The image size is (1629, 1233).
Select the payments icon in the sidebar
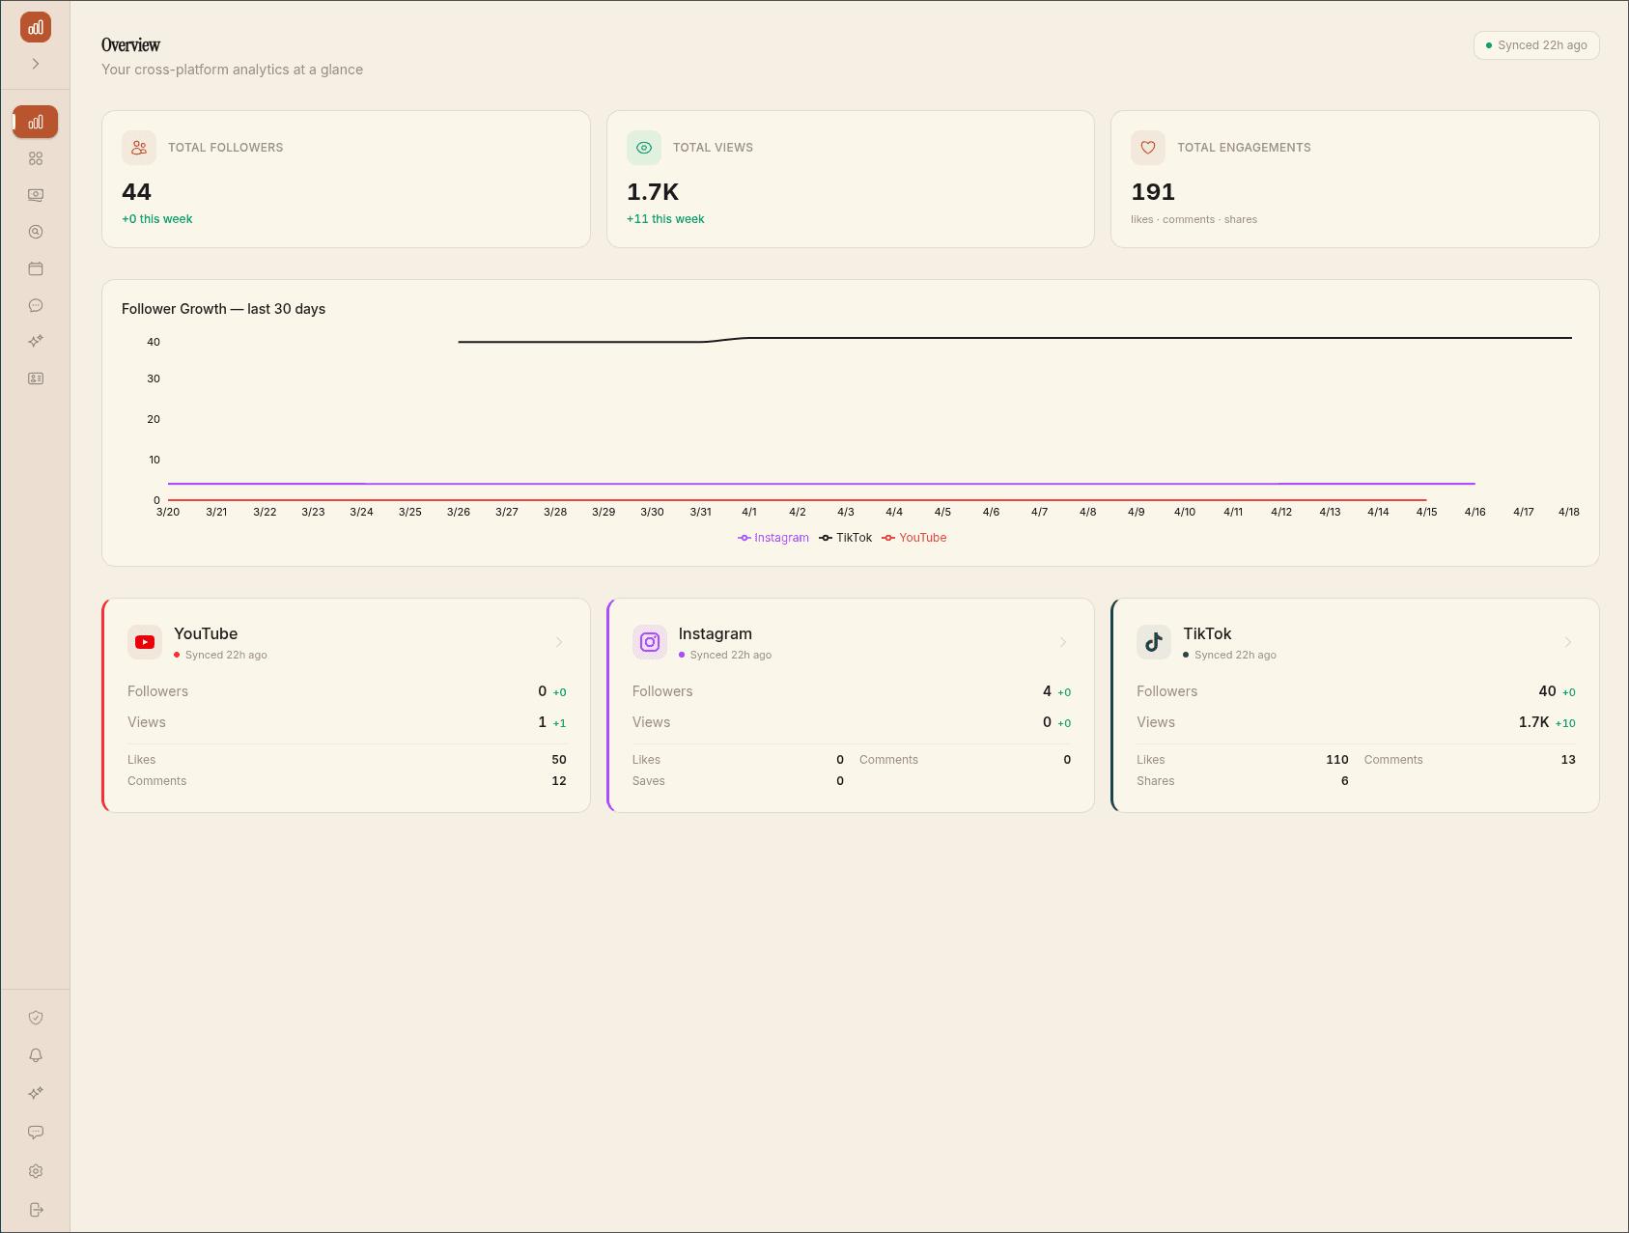click(x=36, y=194)
